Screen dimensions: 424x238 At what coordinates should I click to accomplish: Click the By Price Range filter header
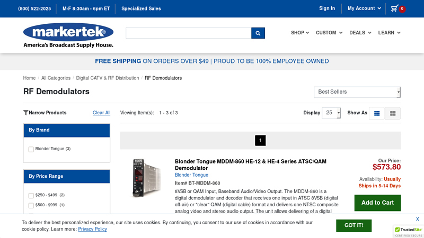point(67,177)
